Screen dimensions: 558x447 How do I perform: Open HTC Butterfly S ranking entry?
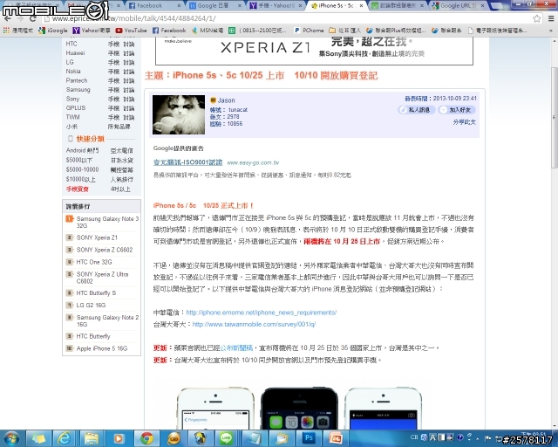(x=96, y=293)
